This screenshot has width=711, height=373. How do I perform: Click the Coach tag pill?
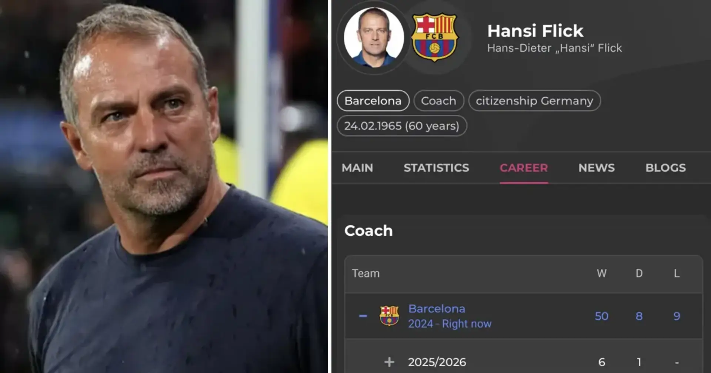[438, 101]
